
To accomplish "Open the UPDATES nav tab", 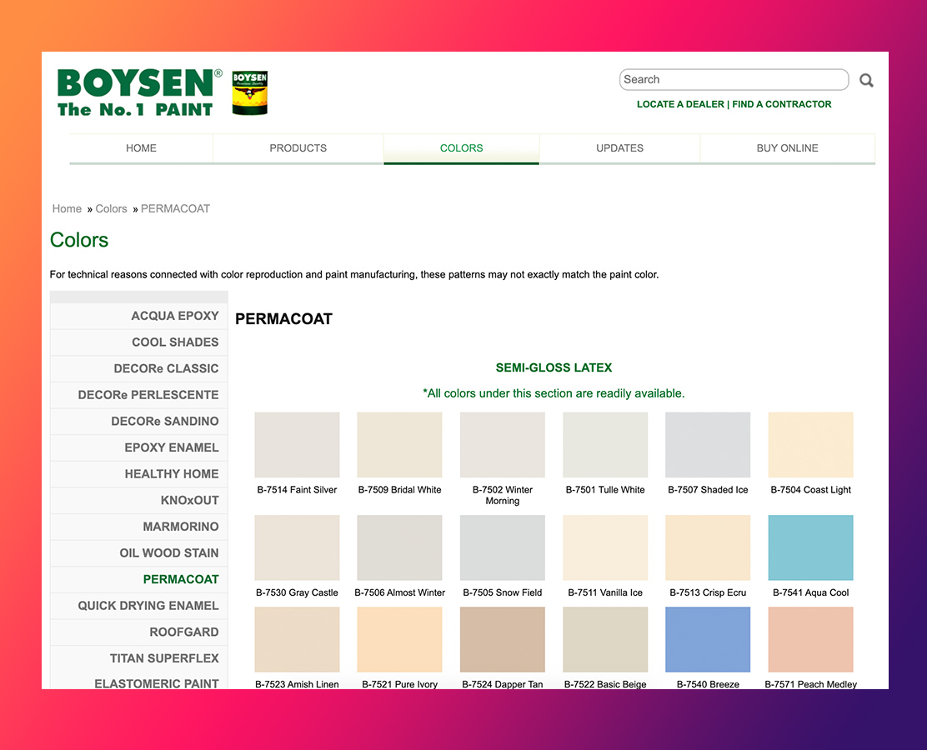I will pyautogui.click(x=619, y=148).
